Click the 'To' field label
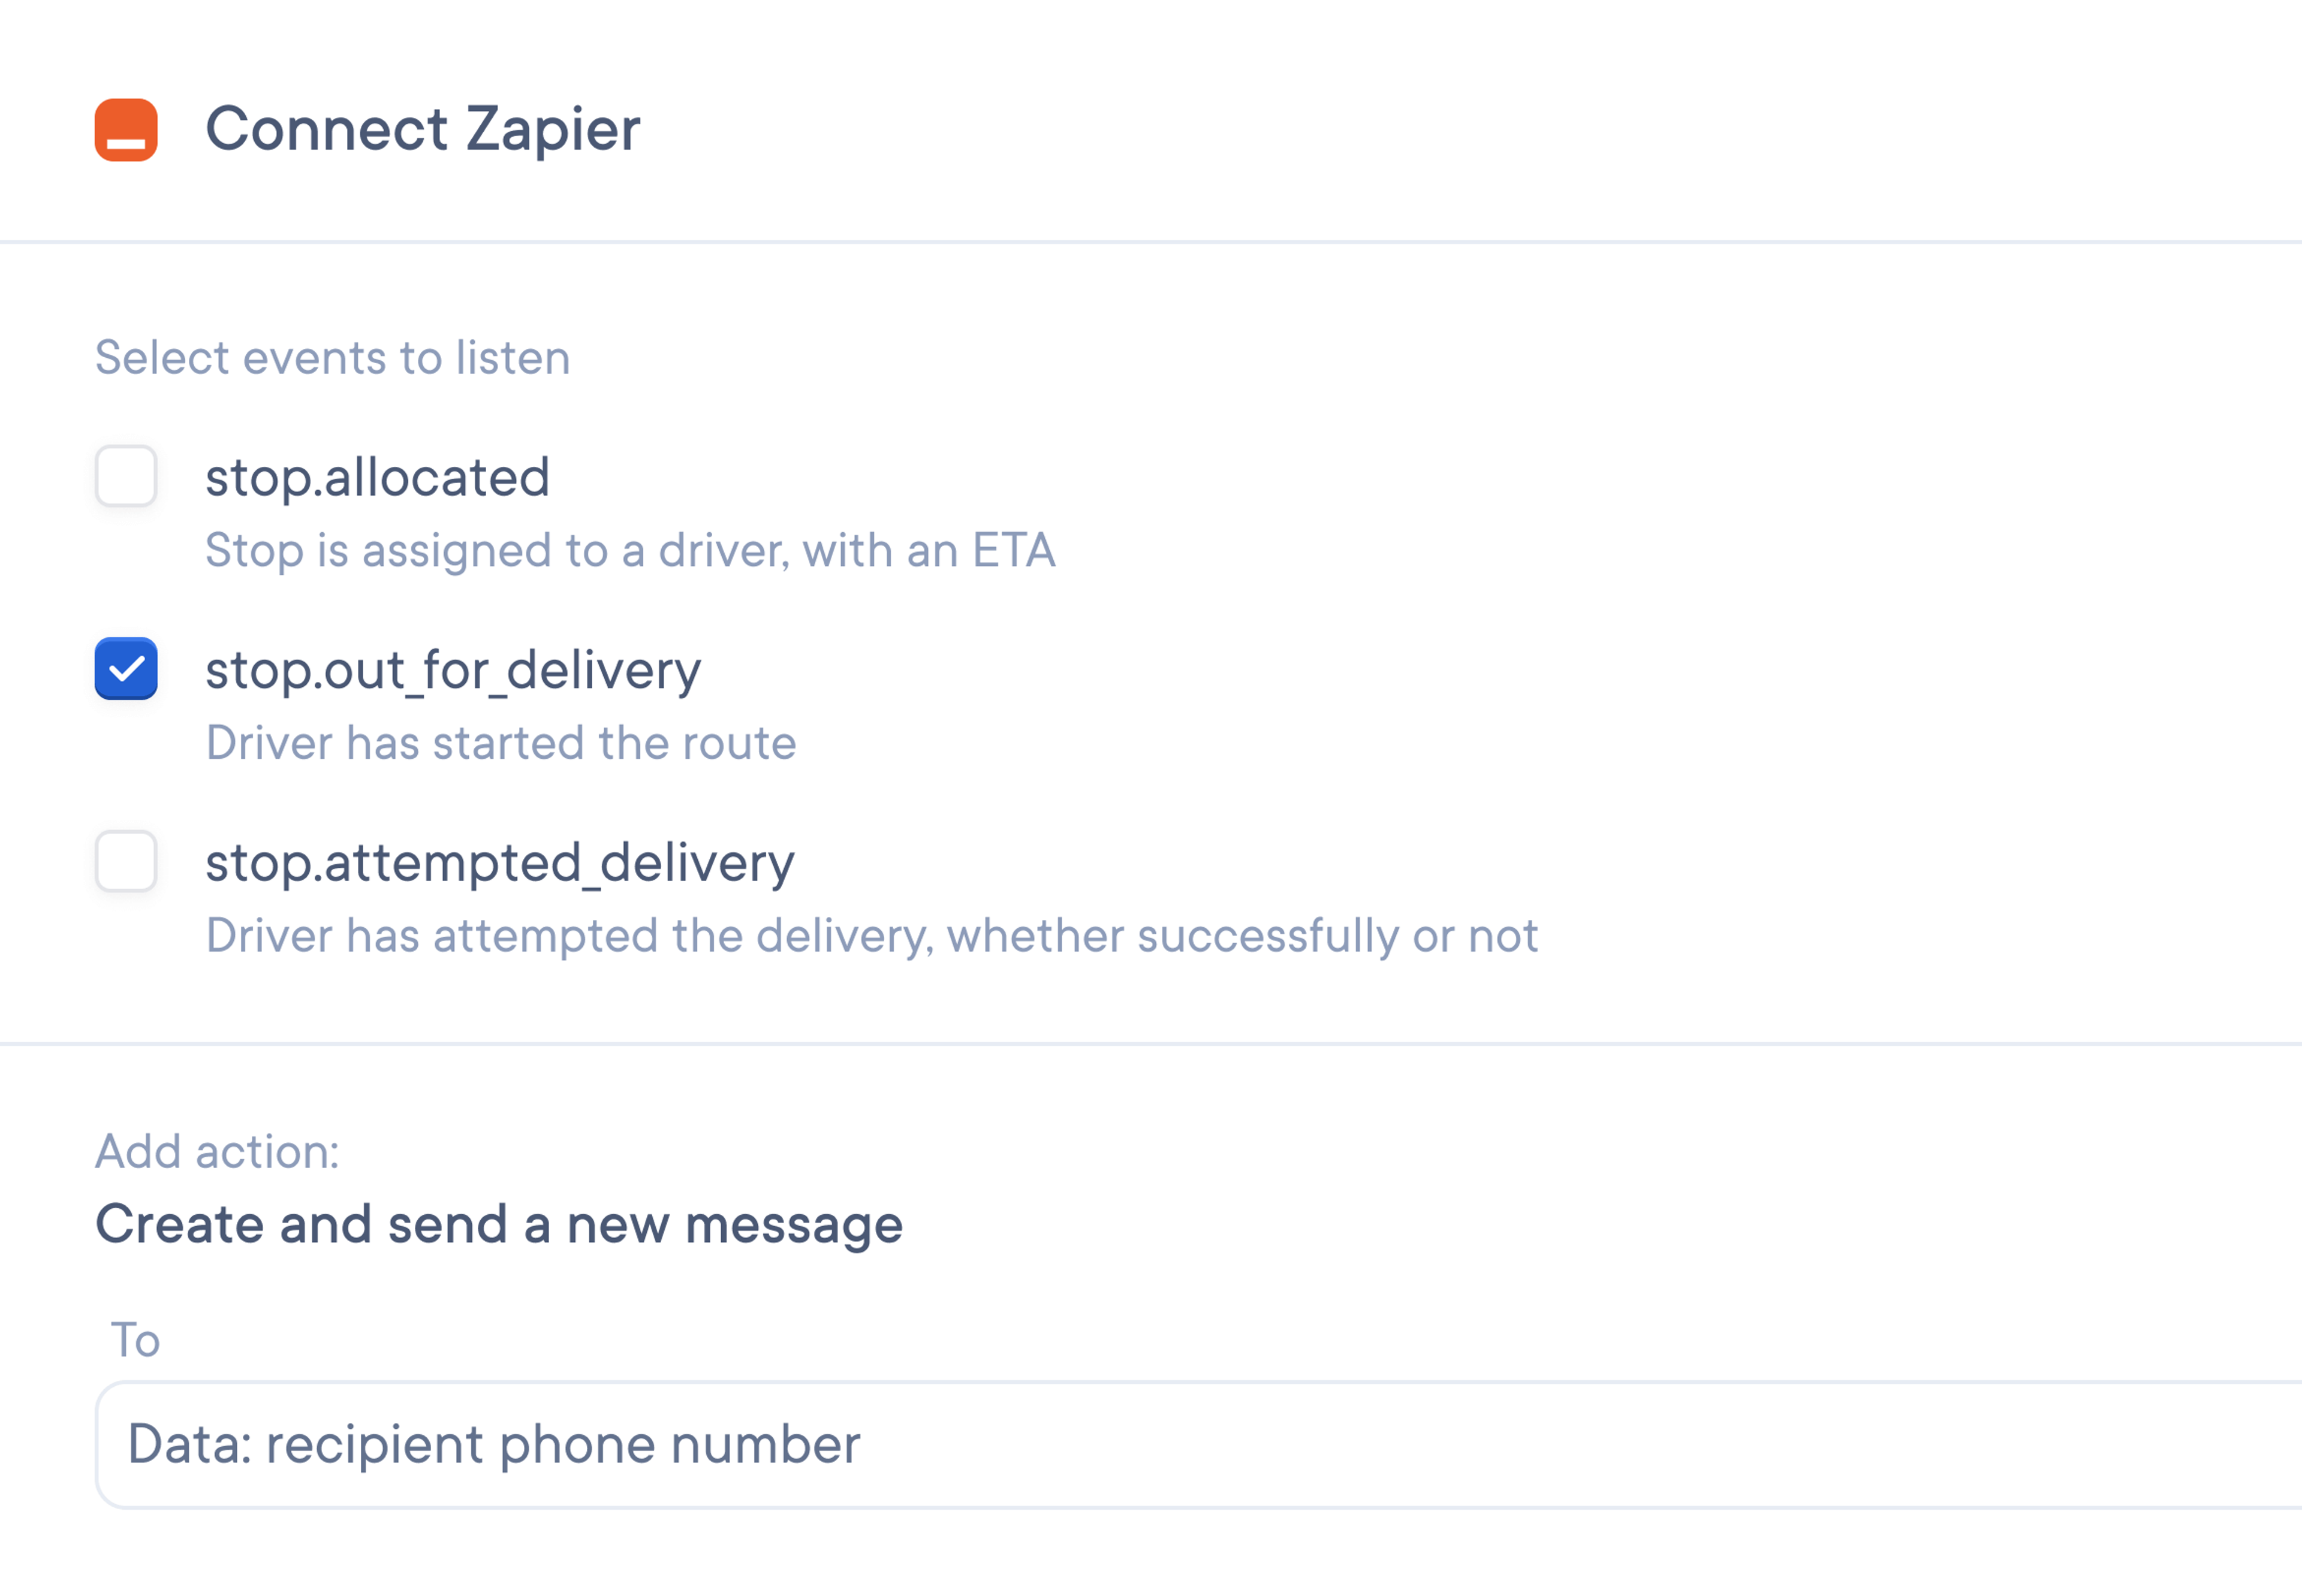 (x=137, y=1339)
